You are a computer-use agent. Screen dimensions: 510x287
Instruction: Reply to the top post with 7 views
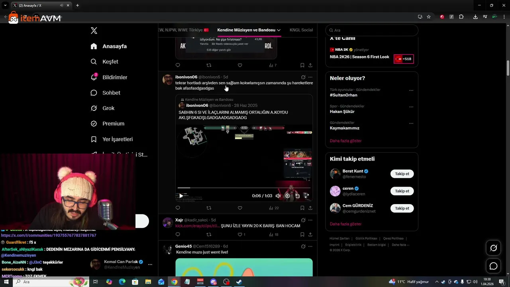tap(178, 65)
